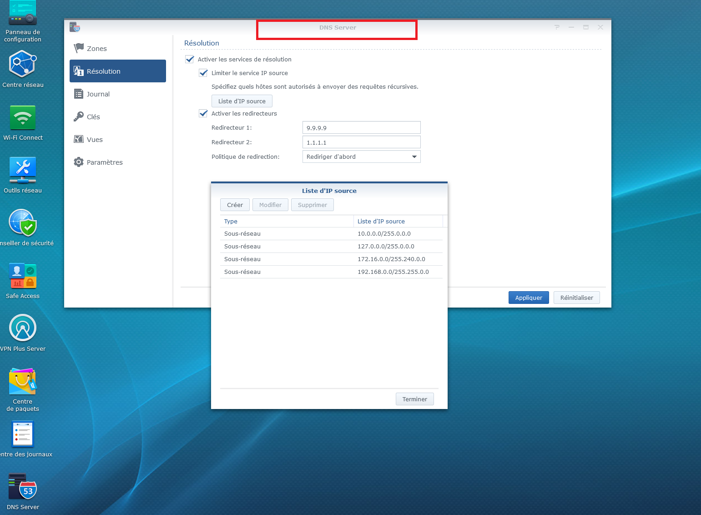Open the DNS Server desktop icon
This screenshot has height=515, width=701.
point(23,487)
